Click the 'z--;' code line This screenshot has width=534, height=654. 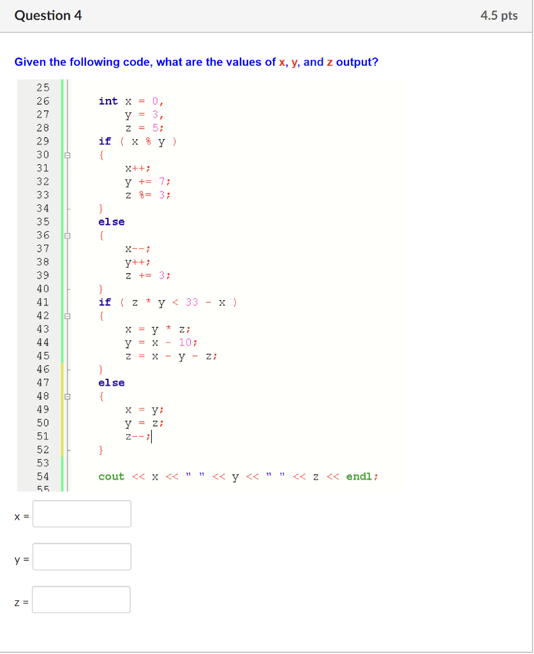coord(138,437)
